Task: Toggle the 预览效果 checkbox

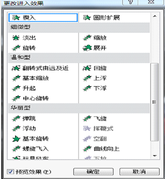Action: pyautogui.click(x=10, y=172)
